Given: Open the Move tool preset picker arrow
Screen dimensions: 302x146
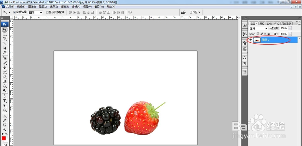Looking at the screenshot, I should 9,12.
